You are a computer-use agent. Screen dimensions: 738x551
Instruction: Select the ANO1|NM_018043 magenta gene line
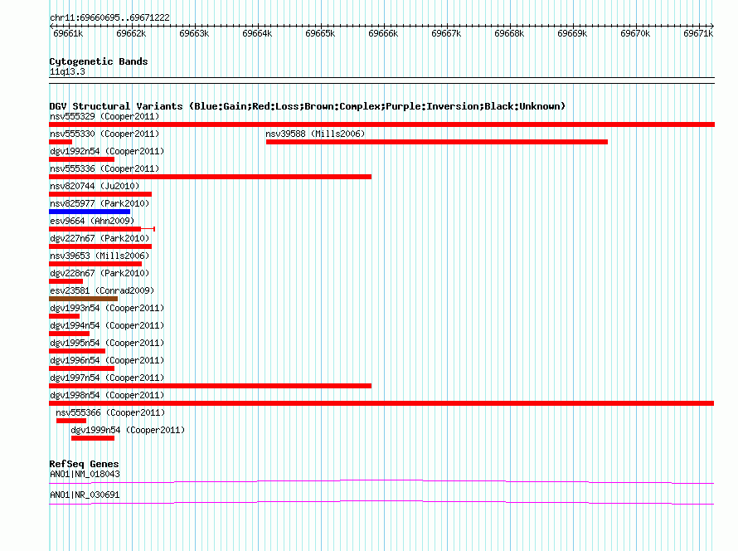(x=381, y=481)
